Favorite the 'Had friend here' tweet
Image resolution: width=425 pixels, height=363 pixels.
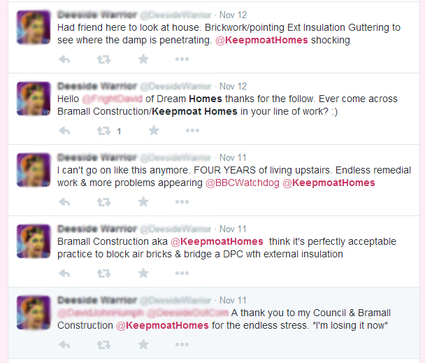tap(143, 59)
